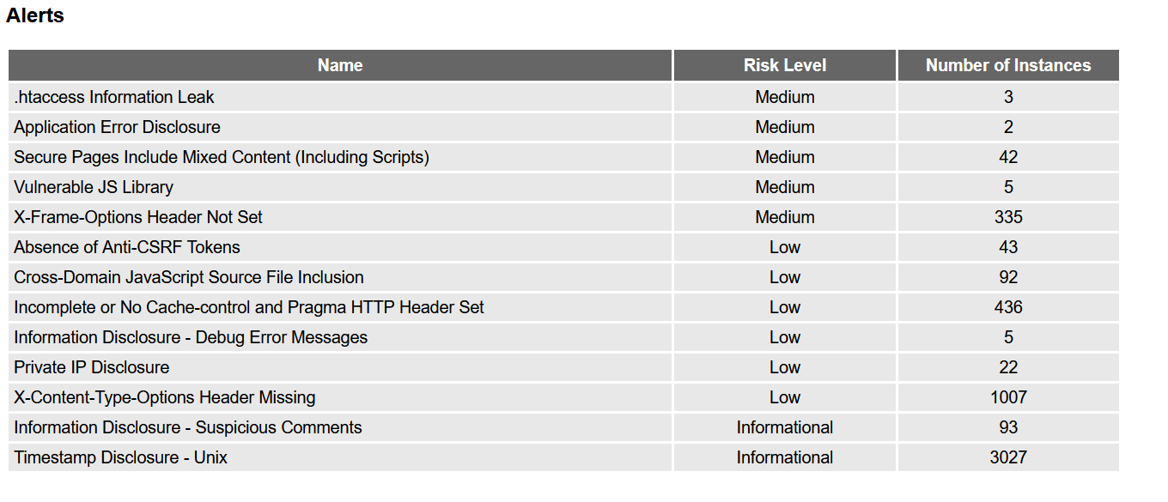Click Cross-Domain JavaScript Source File Inclusion
This screenshot has width=1168, height=502.
(189, 277)
